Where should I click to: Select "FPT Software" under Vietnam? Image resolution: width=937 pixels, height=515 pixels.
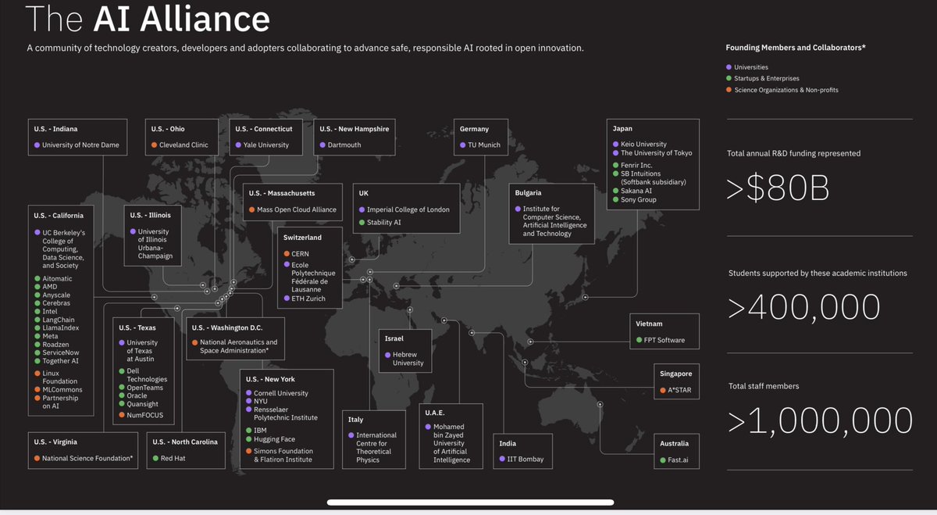pyautogui.click(x=663, y=341)
